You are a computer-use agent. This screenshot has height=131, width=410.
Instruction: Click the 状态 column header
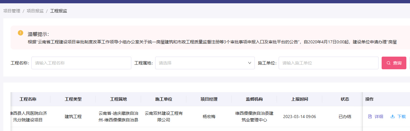click(x=345, y=99)
